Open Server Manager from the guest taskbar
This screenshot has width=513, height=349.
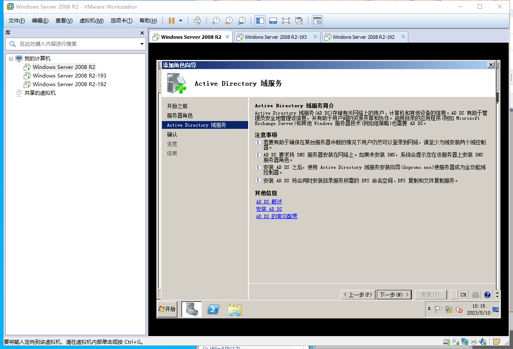click(x=192, y=309)
